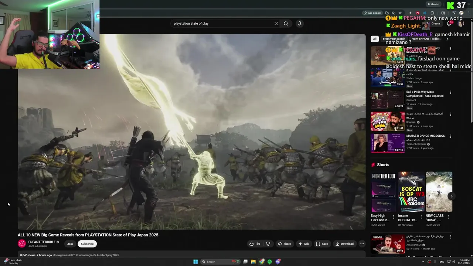Open Task View from taskbar
Screen dimensions: 473x266
click(x=245, y=262)
